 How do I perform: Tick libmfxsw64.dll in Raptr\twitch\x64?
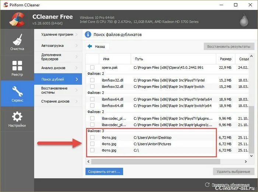pos(92,106)
